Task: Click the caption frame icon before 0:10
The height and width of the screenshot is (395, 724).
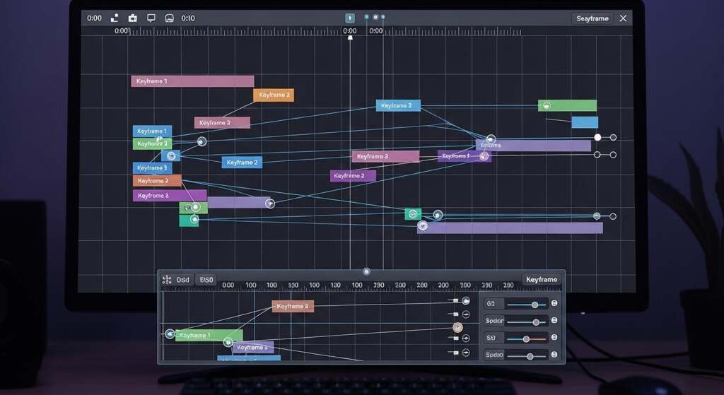Action: pos(170,18)
